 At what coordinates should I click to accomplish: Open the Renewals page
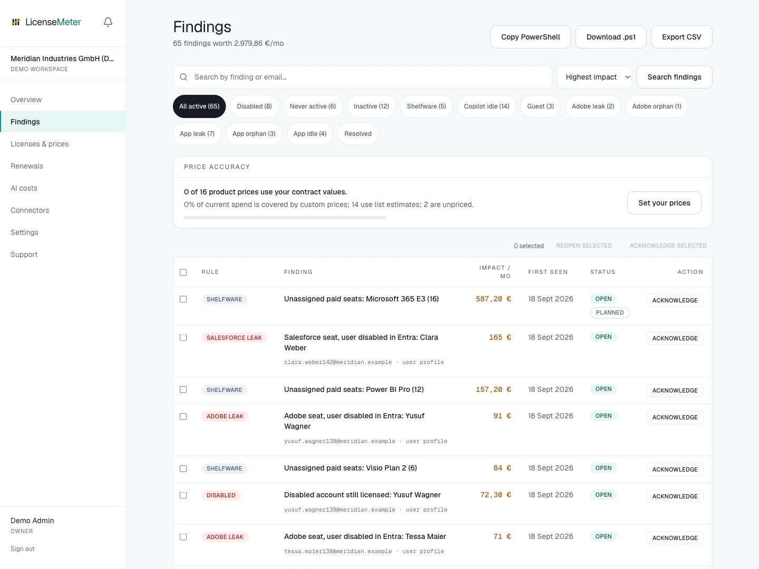pyautogui.click(x=63, y=166)
